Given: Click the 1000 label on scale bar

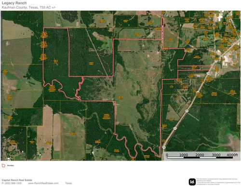Looking at the screenshot, I should 184,155.
